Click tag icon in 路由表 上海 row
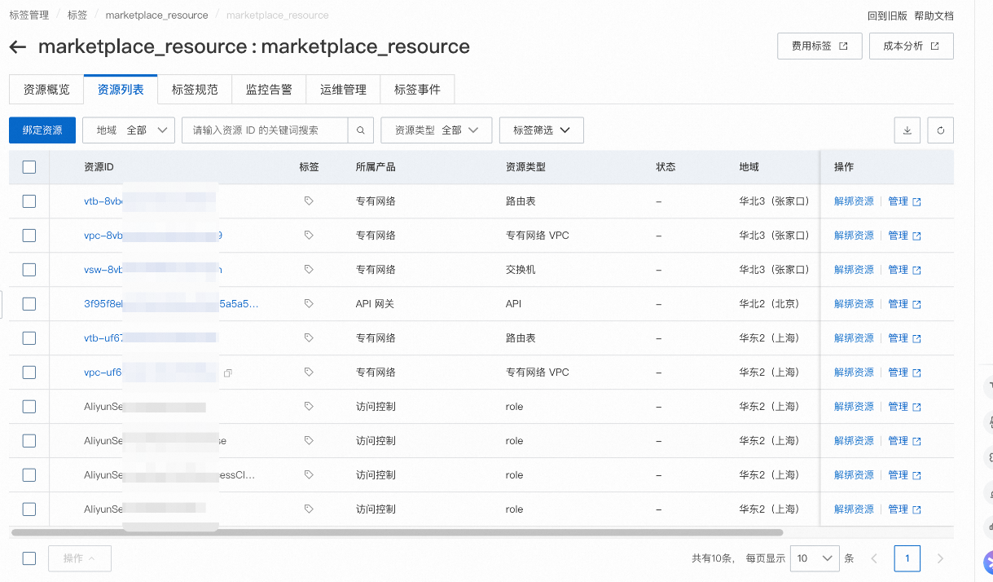993x582 pixels. pyautogui.click(x=309, y=338)
